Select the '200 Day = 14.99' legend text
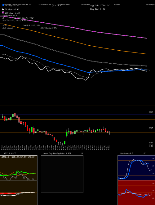The image size is (155, 205). 12,13
